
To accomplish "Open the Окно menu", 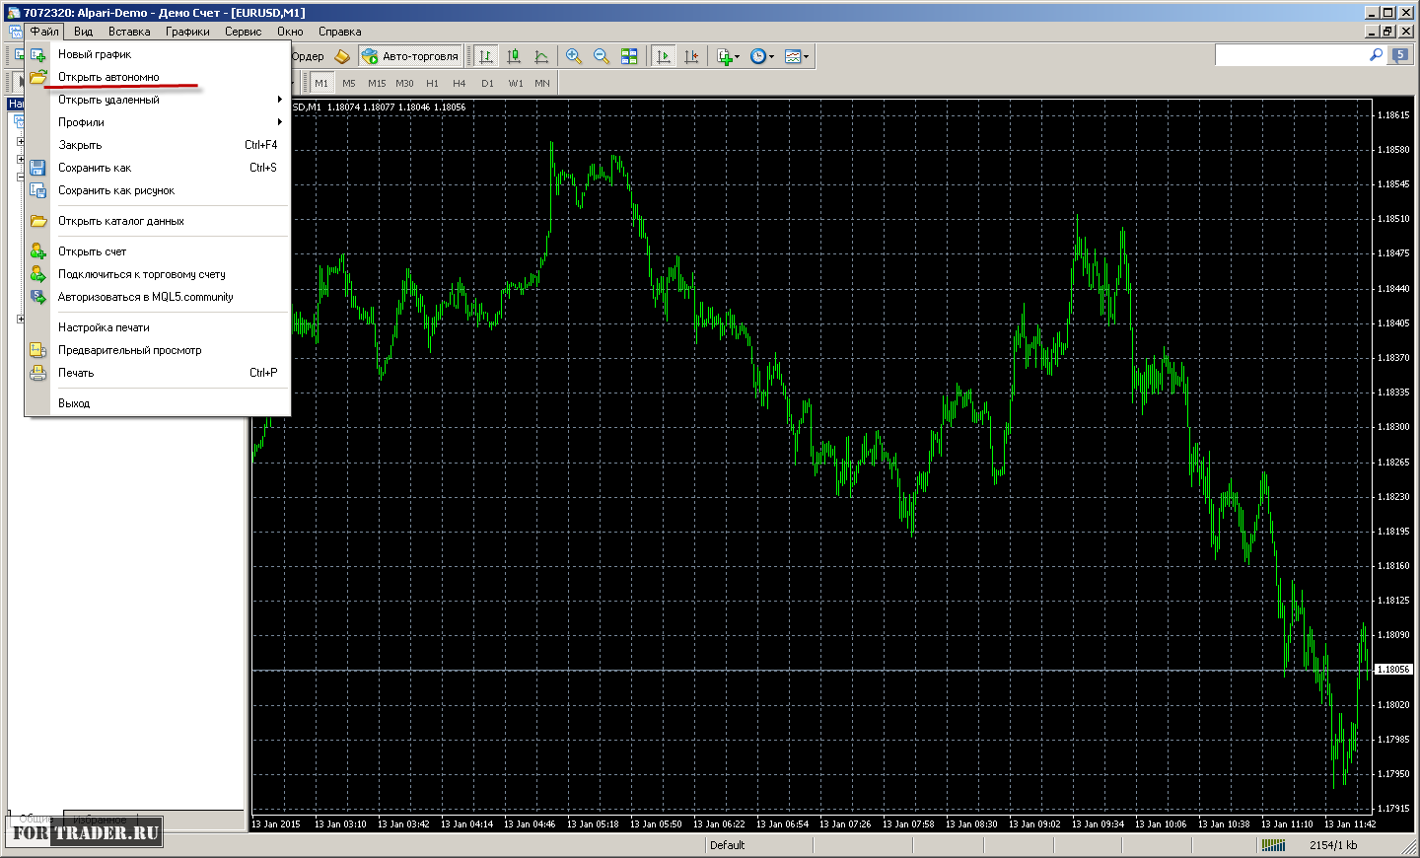I will click(290, 32).
